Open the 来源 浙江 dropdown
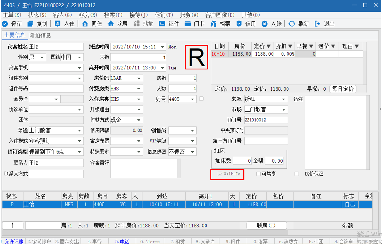The image size is (382, 244). pos(284,99)
